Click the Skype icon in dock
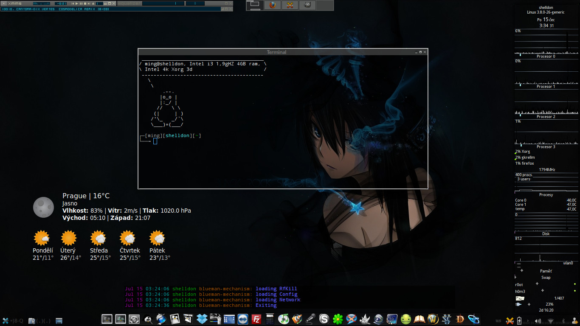The image size is (580, 326). point(324,319)
